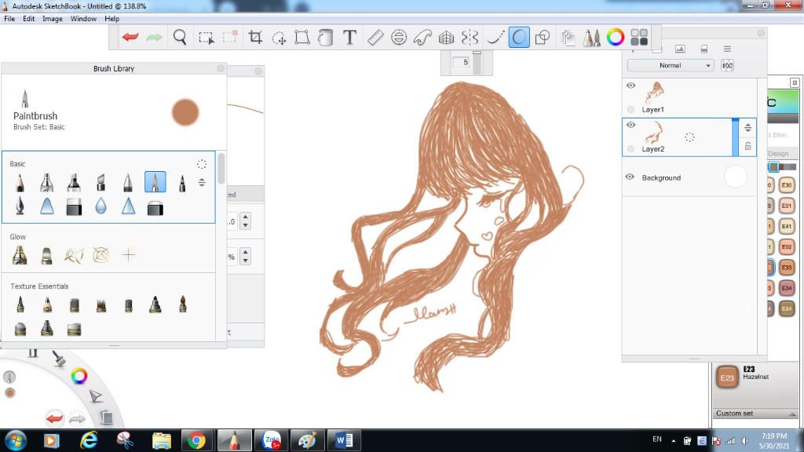Turn on the Symmetry tool
Viewport: 804px width, 452px height.
[x=470, y=38]
